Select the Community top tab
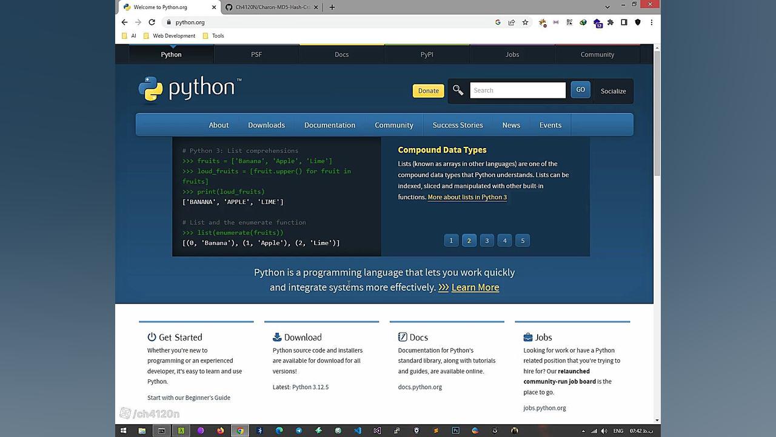This screenshot has height=437, width=776. 597,54
